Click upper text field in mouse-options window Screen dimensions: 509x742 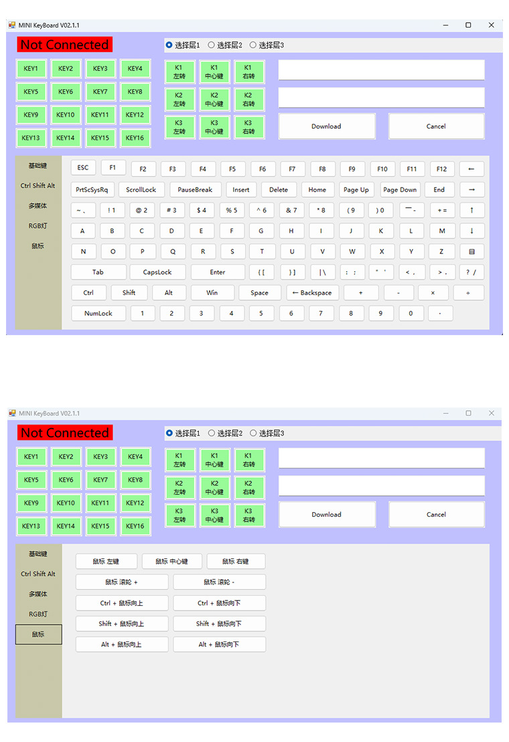(381, 458)
